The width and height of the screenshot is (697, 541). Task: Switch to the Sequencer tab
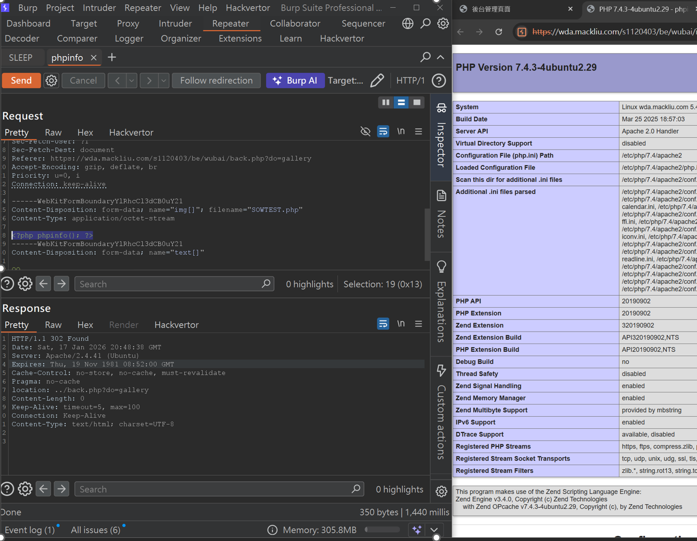363,23
